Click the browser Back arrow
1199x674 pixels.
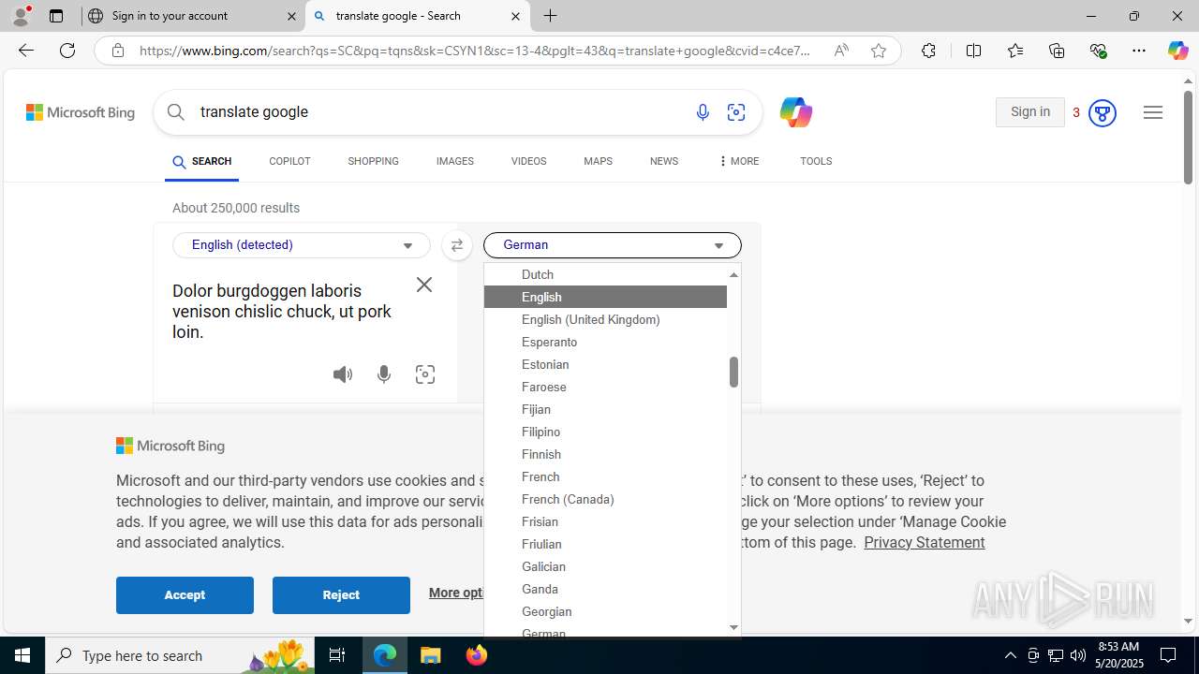coord(25,51)
